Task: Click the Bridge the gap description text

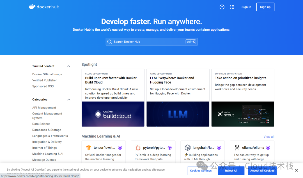Action: click(x=240, y=87)
